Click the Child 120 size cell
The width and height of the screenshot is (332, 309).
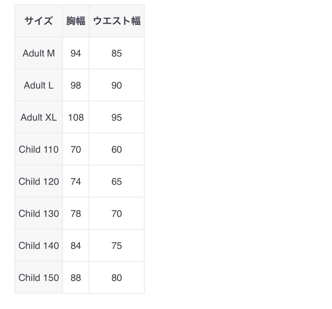click(x=38, y=182)
